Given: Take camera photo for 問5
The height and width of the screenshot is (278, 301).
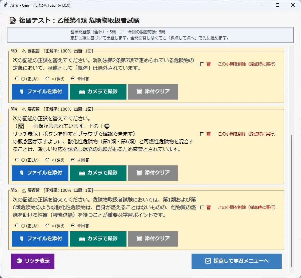Looking at the screenshot, I should (98, 239).
